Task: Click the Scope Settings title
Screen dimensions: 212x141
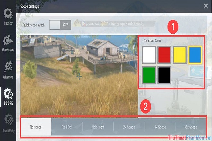Action: click(x=30, y=6)
